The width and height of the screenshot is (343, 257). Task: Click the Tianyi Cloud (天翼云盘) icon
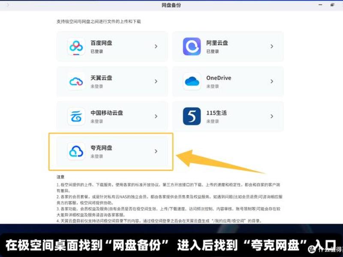click(x=76, y=81)
